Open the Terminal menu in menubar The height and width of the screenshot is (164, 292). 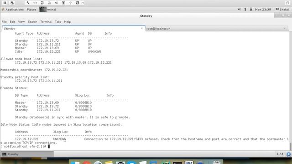[46, 22]
